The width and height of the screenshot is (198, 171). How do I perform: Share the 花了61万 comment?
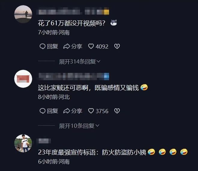(x=73, y=46)
